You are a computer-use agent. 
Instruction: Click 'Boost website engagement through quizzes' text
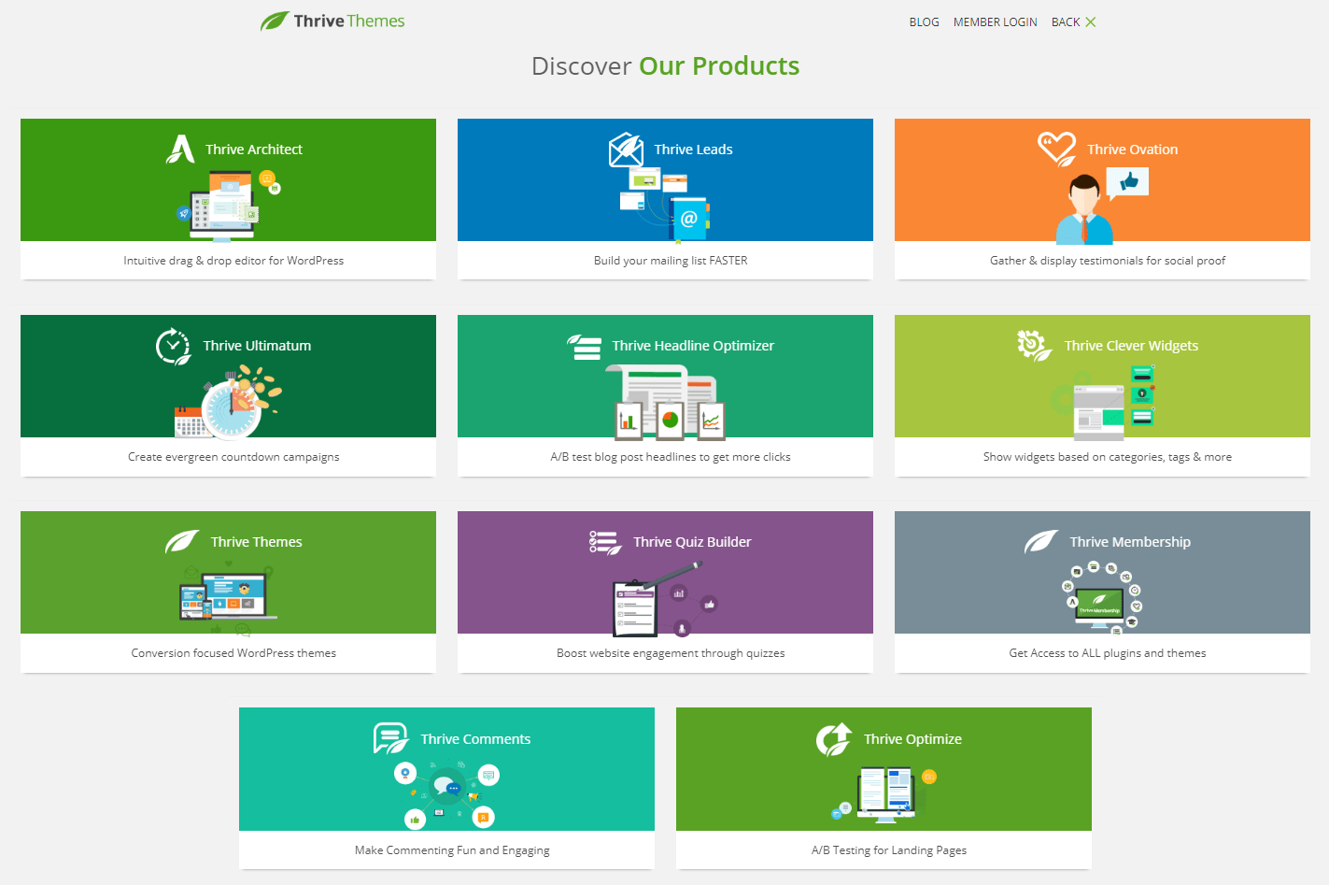(671, 653)
